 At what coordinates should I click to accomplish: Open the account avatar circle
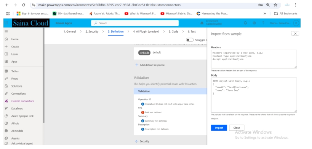pyautogui.click(x=296, y=23)
